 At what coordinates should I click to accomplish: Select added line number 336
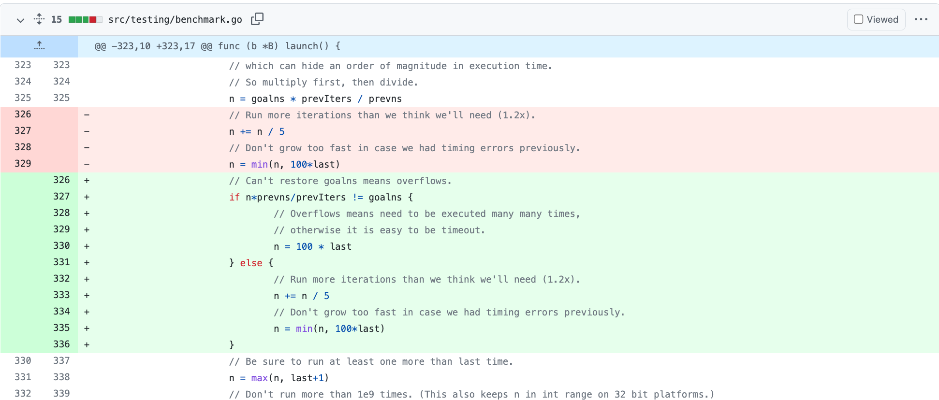(x=61, y=344)
